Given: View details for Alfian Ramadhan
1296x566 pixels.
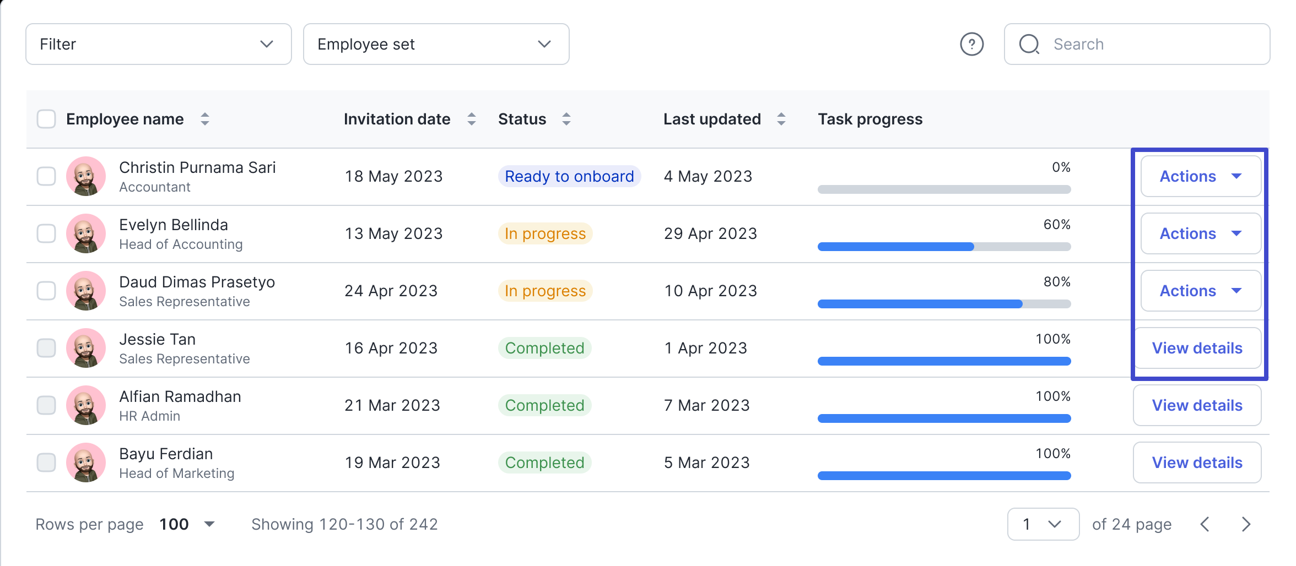Looking at the screenshot, I should pos(1197,405).
